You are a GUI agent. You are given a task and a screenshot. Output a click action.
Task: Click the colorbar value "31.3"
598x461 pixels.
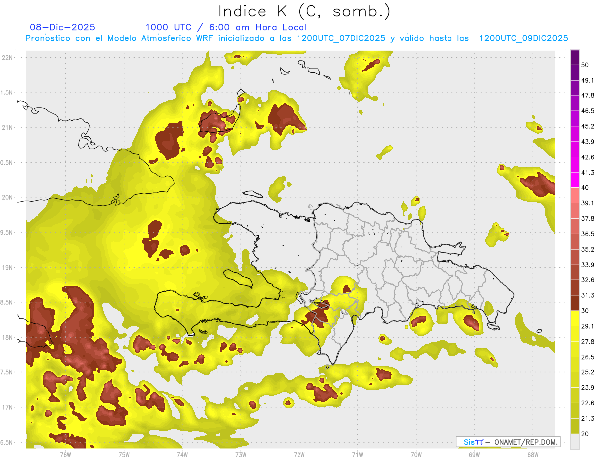588,295
